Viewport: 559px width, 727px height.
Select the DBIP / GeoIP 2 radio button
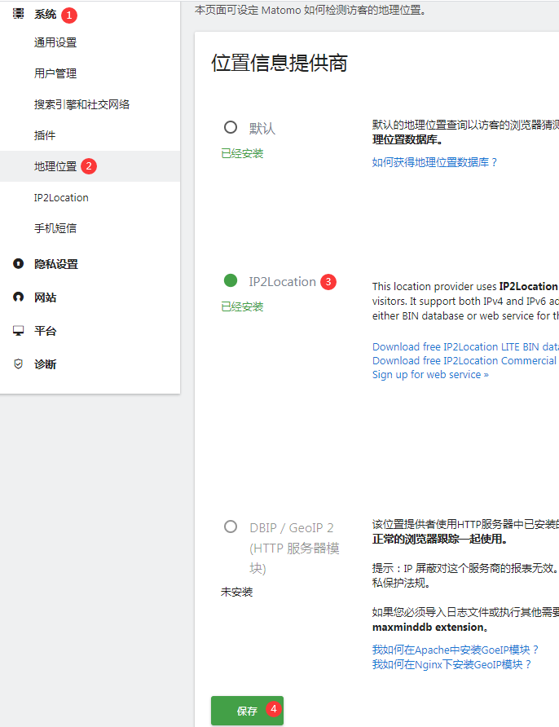click(231, 527)
